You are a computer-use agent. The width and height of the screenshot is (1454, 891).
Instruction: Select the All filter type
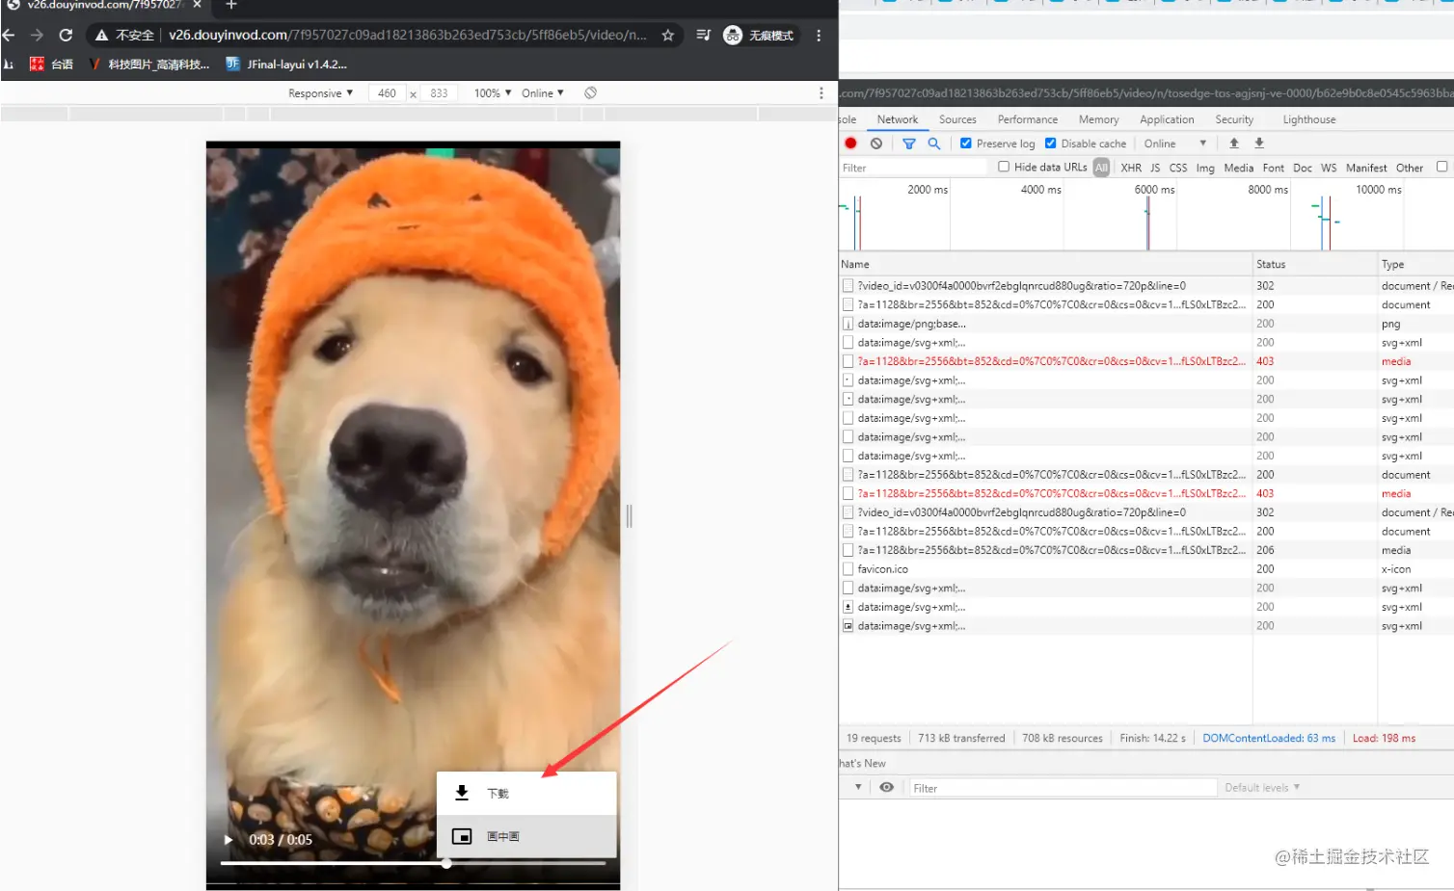(1101, 168)
